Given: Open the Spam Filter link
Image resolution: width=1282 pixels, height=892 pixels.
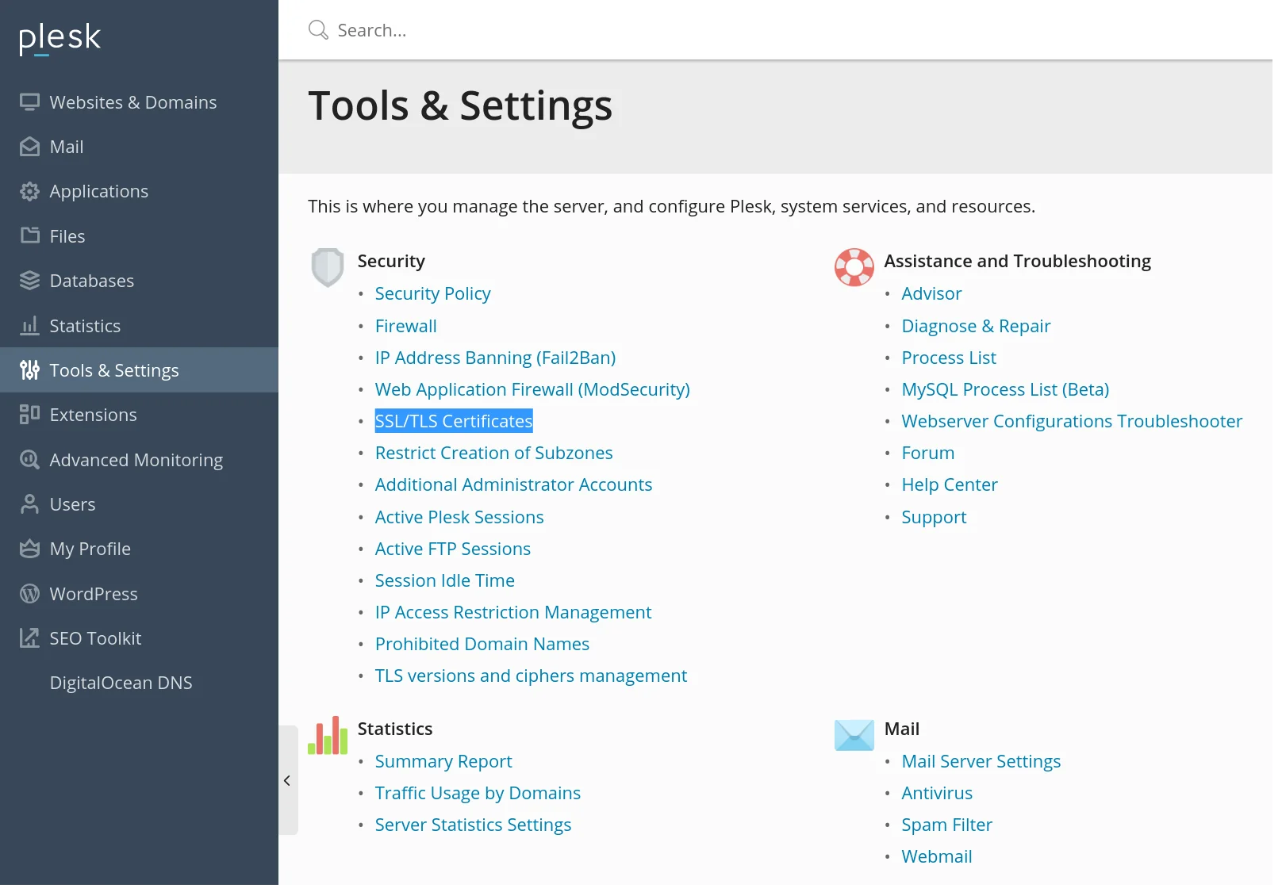Looking at the screenshot, I should (x=946, y=825).
